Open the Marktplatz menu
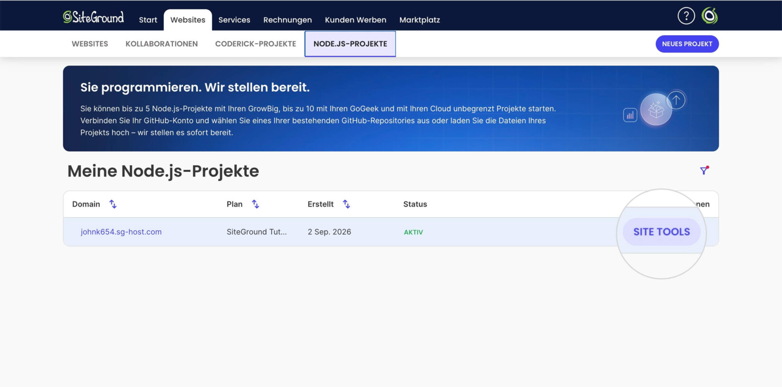This screenshot has width=782, height=387. click(x=420, y=20)
